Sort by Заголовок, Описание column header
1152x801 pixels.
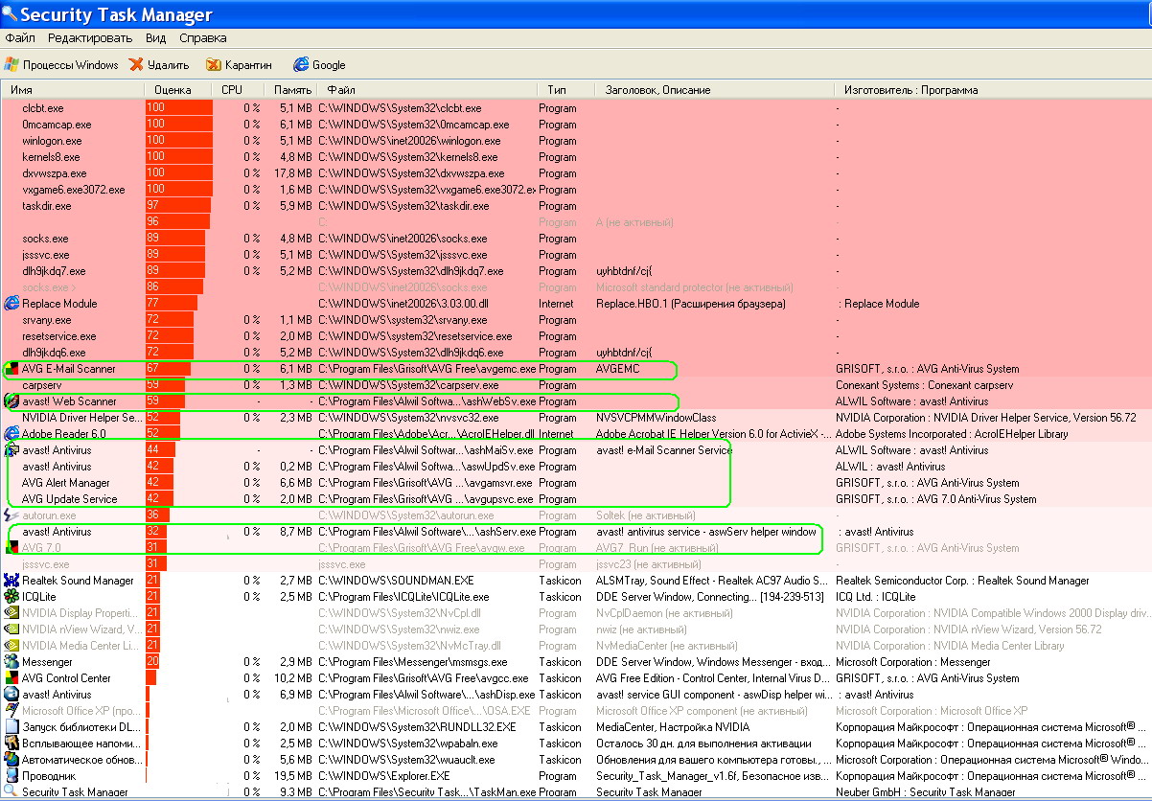pyautogui.click(x=712, y=90)
